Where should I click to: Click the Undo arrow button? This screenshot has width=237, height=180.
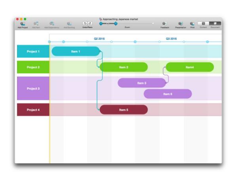pyautogui.click(x=85, y=23)
